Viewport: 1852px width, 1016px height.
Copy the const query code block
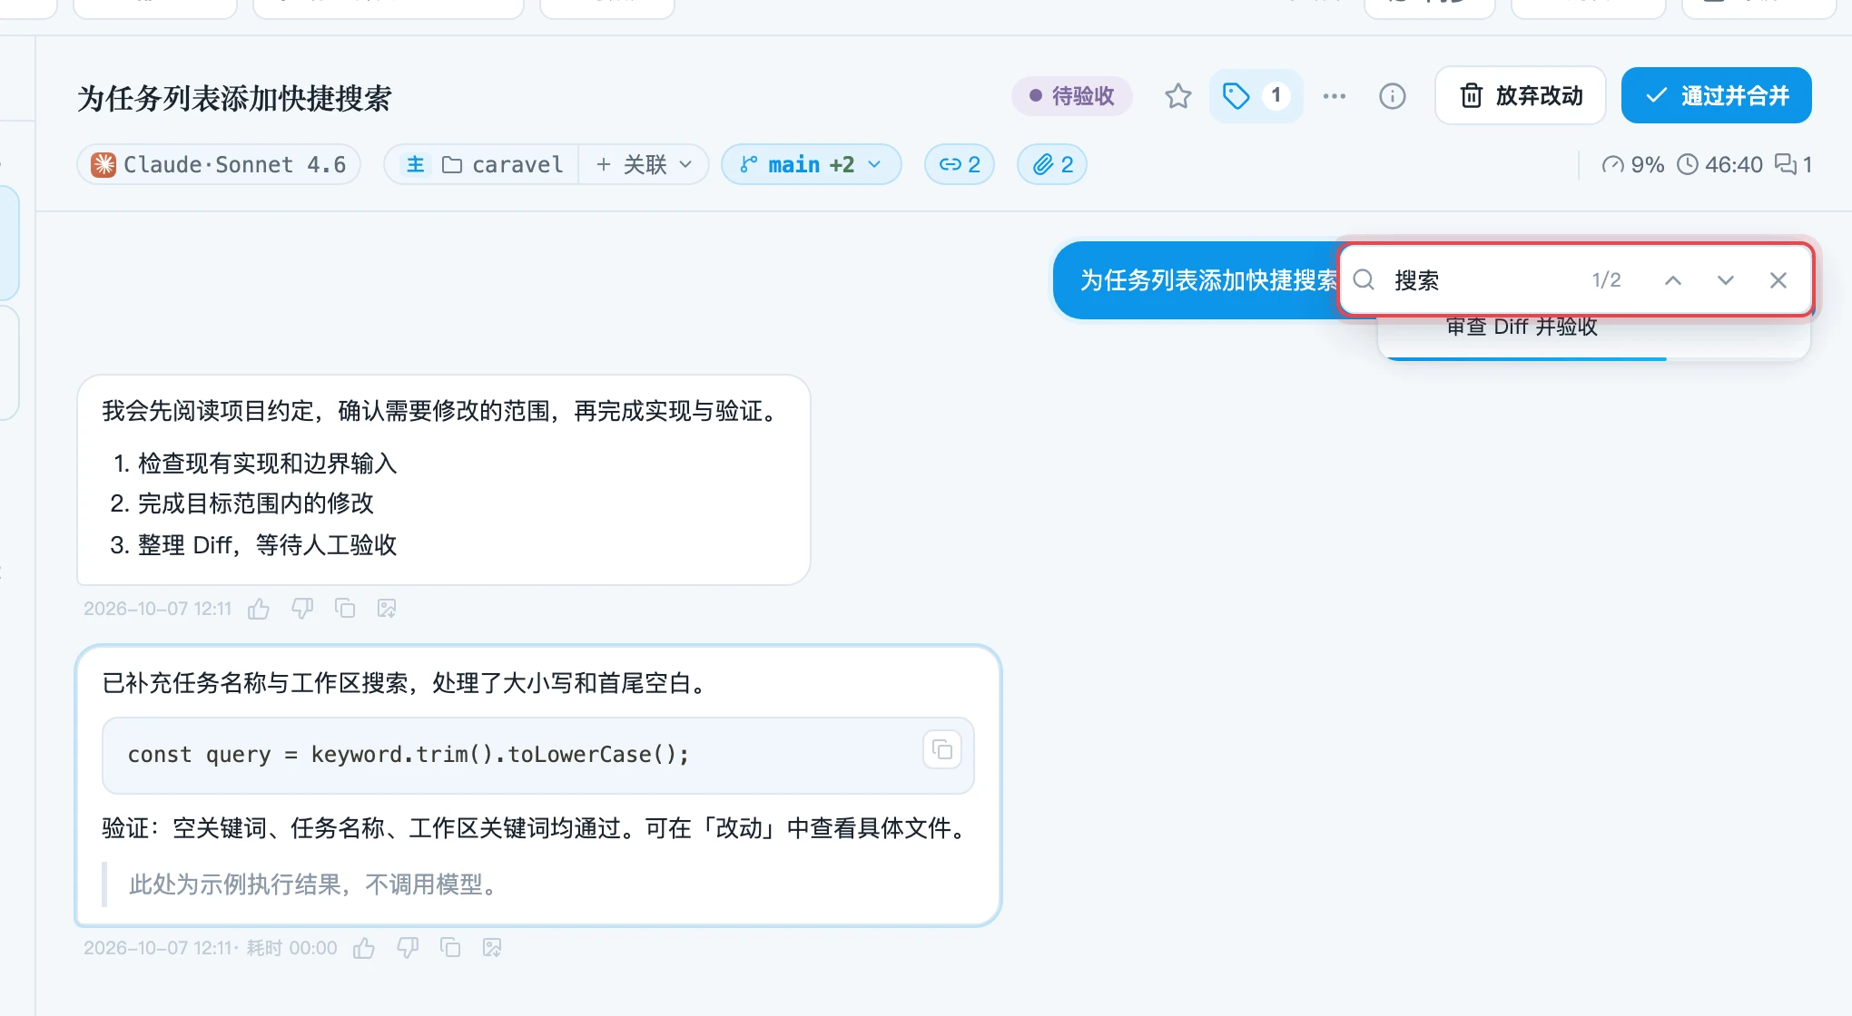click(942, 750)
